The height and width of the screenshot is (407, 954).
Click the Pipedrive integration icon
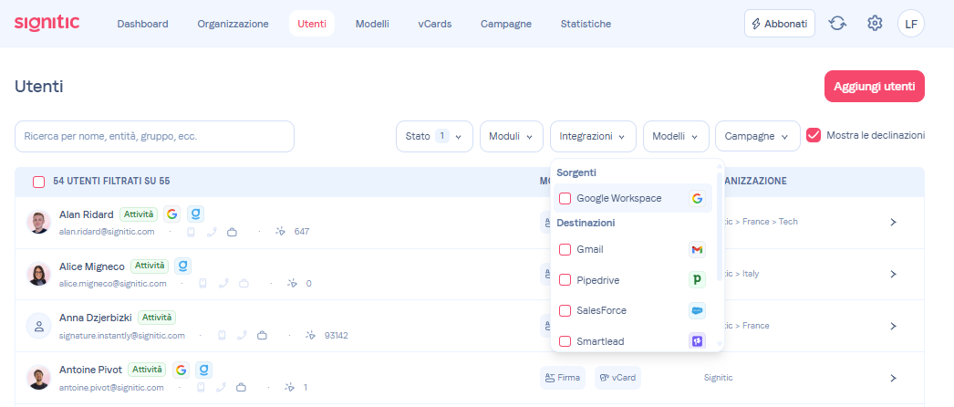coord(697,280)
